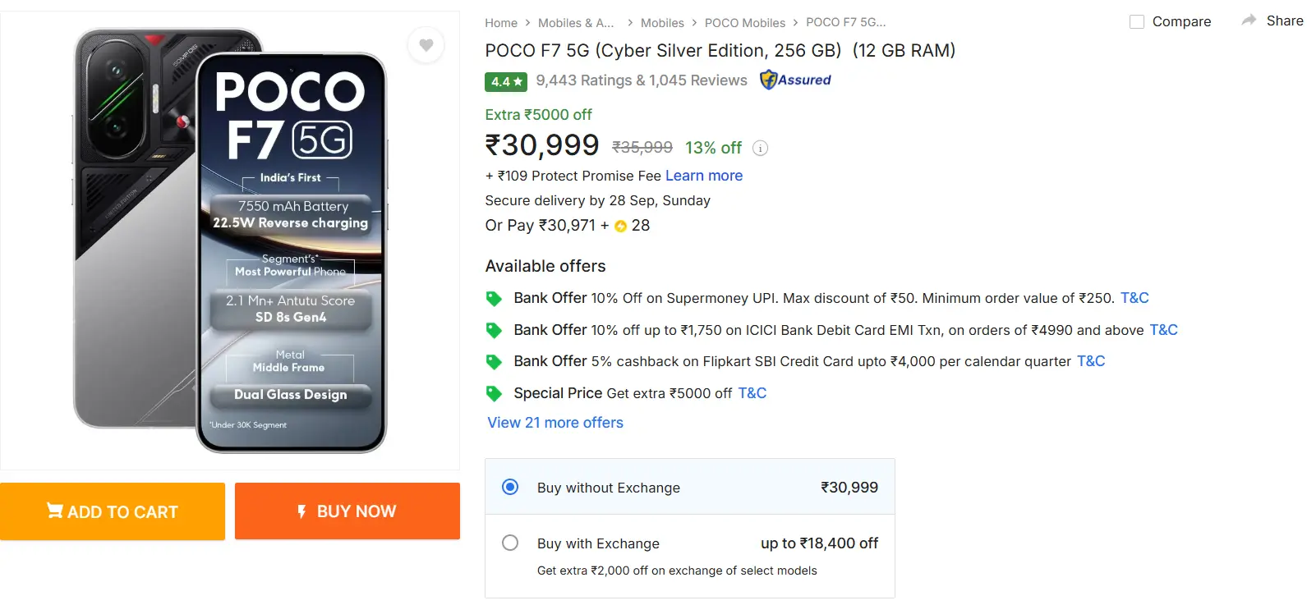
Task: Choose Buy with Exchange option
Action: (x=510, y=543)
